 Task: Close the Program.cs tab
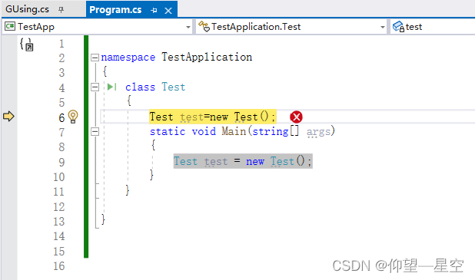pyautogui.click(x=168, y=11)
